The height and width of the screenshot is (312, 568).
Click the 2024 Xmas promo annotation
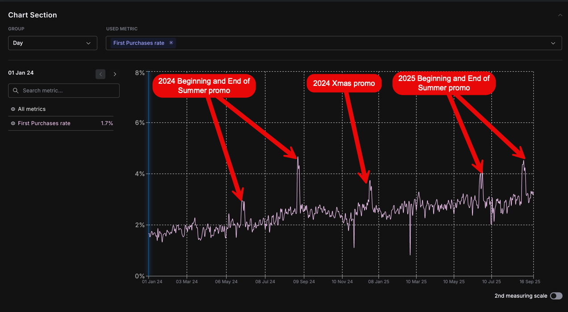click(344, 84)
